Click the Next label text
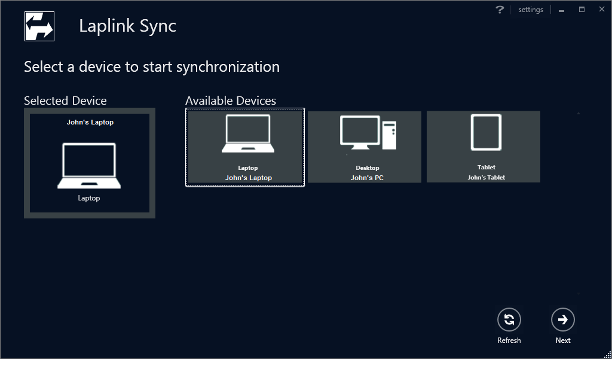This screenshot has height=377, width=612. tap(563, 340)
